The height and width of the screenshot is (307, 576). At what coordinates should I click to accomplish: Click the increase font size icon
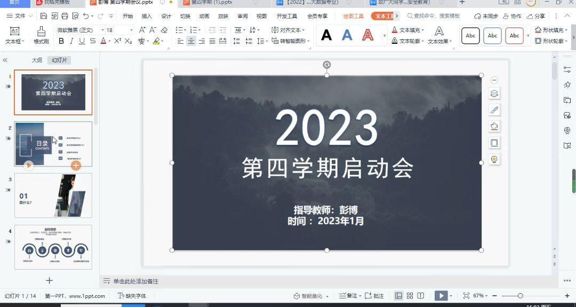[x=142, y=30]
